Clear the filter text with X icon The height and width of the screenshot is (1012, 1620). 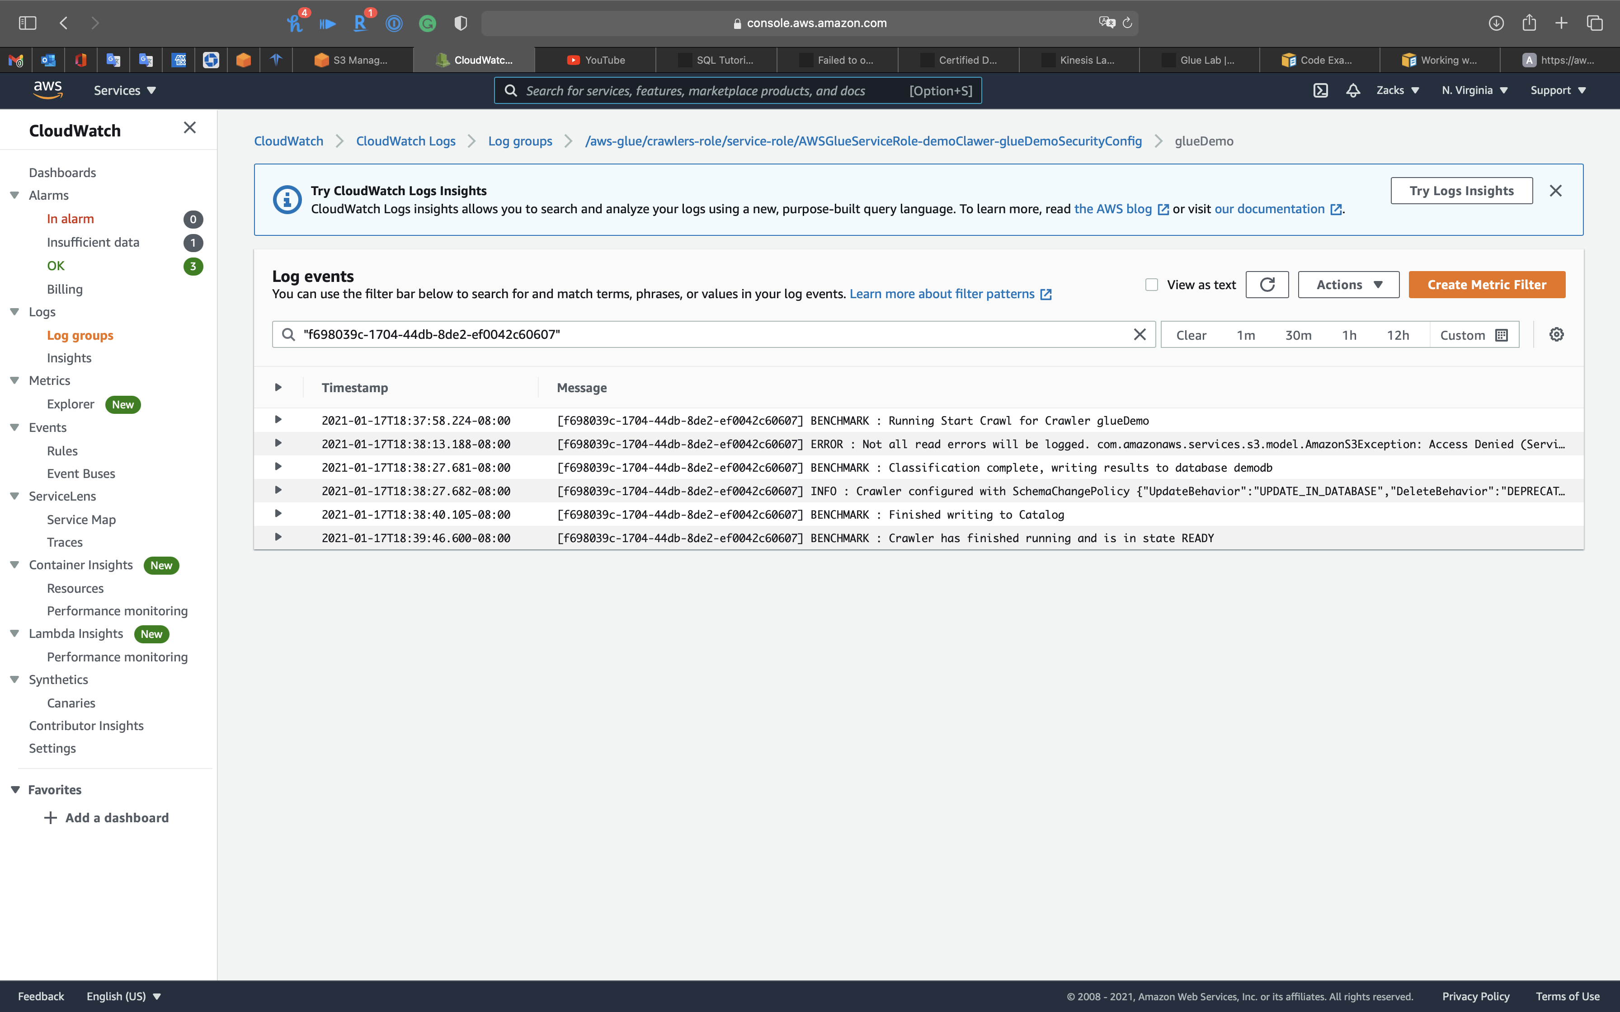[1140, 335]
